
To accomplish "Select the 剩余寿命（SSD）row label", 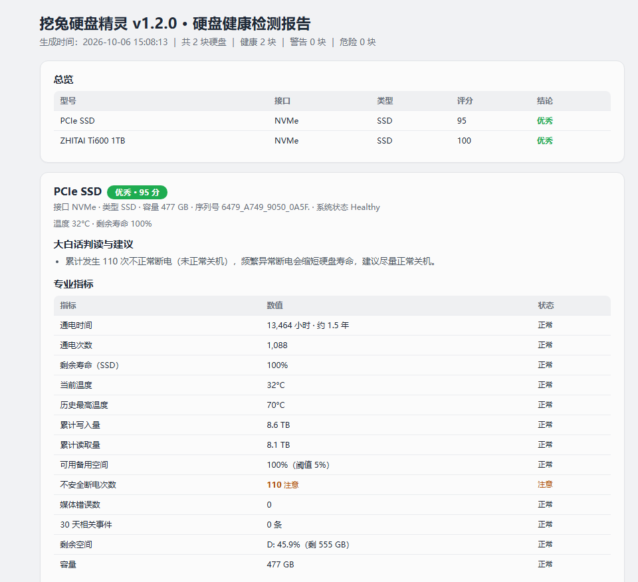I will click(x=90, y=365).
